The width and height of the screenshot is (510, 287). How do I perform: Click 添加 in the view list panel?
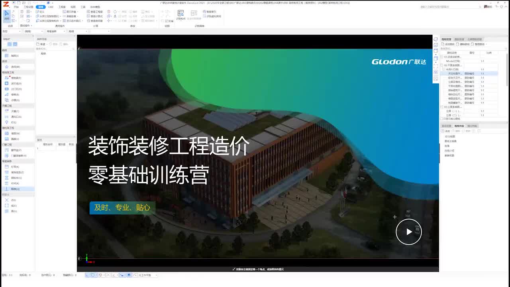point(445,131)
